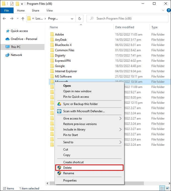The image size is (171, 191).
Task: Choose Pin to Quick access
Action: [89, 97]
